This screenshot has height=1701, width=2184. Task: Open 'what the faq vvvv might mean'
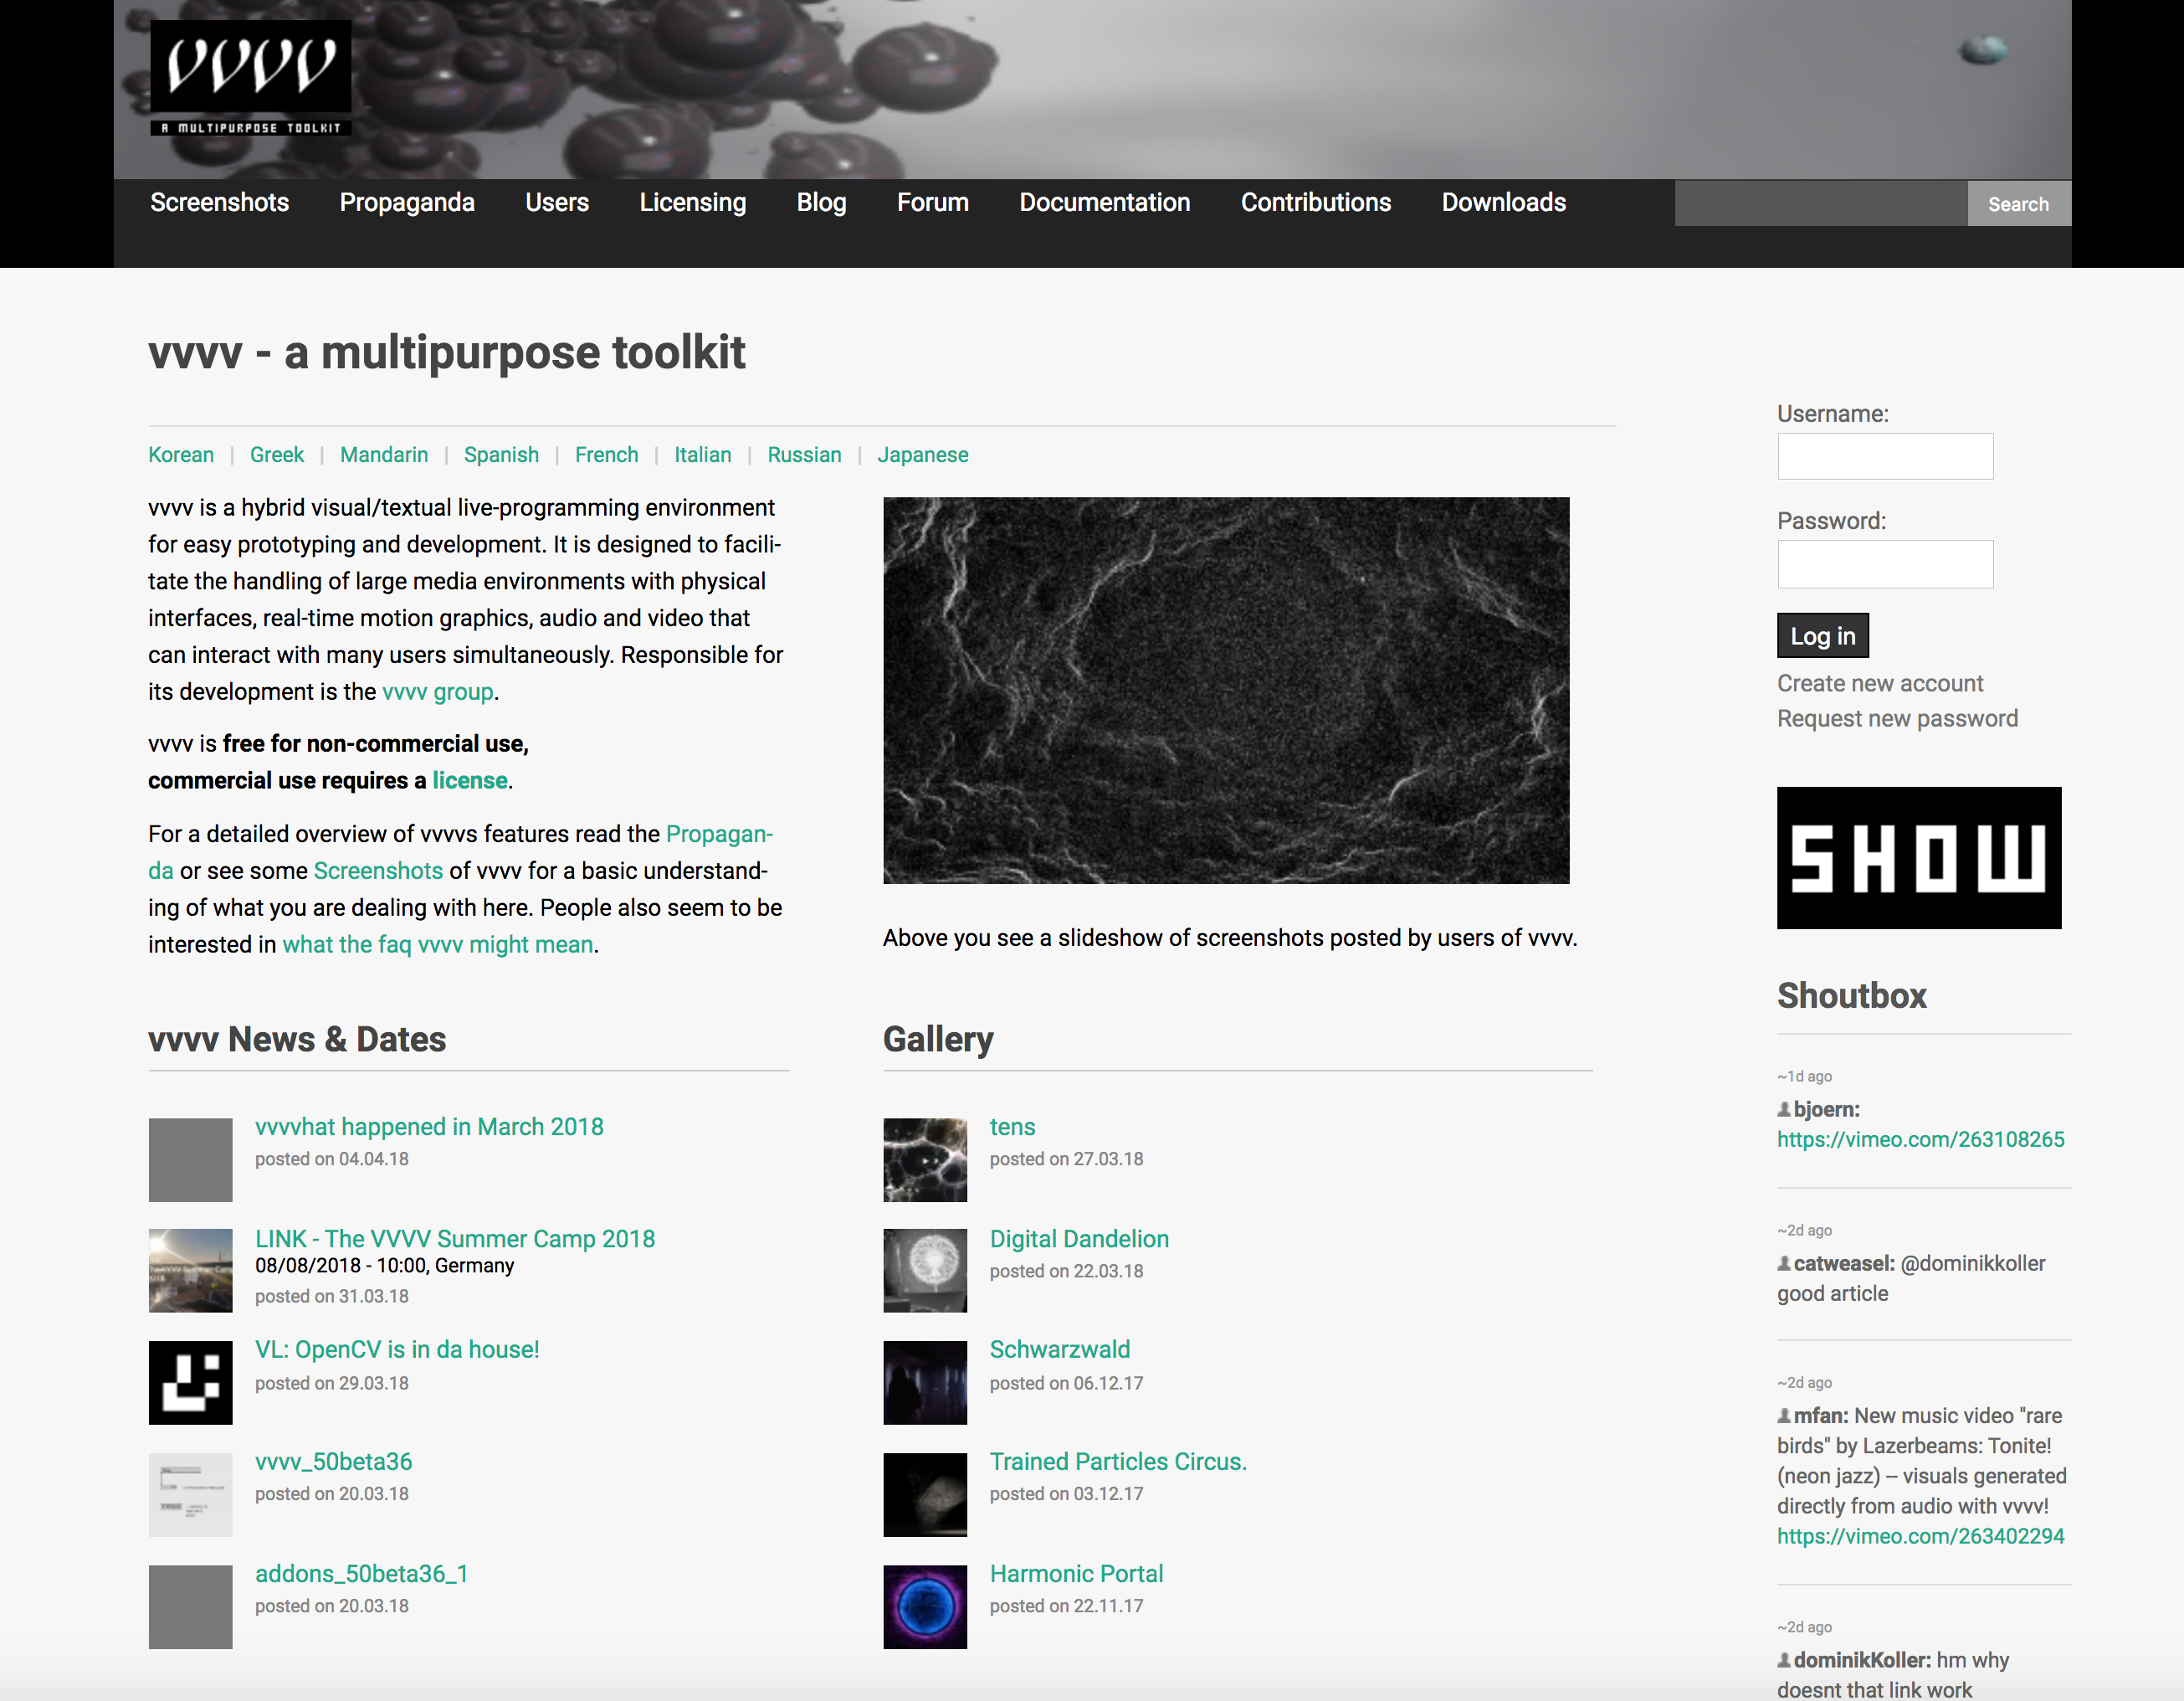tap(438, 944)
